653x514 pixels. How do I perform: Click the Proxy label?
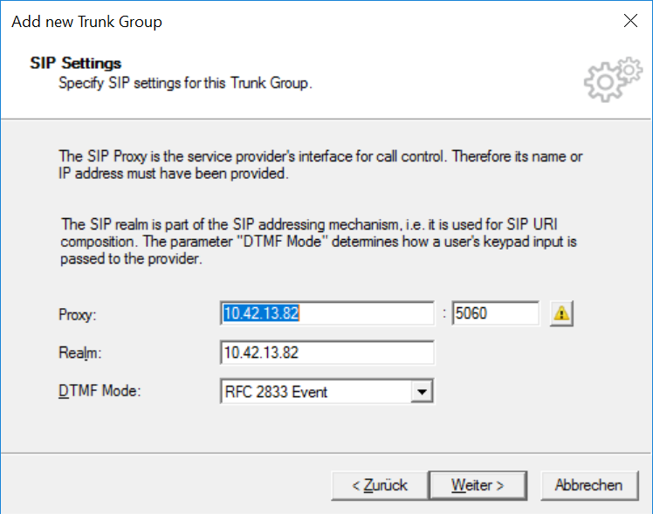pos(78,315)
